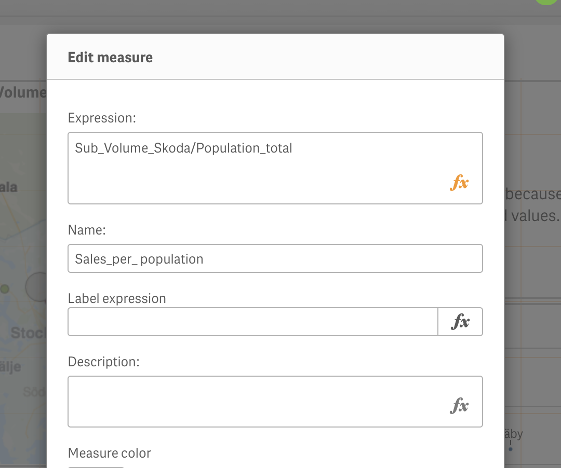Click the Measure color section label
561x468 pixels.
pyautogui.click(x=109, y=453)
